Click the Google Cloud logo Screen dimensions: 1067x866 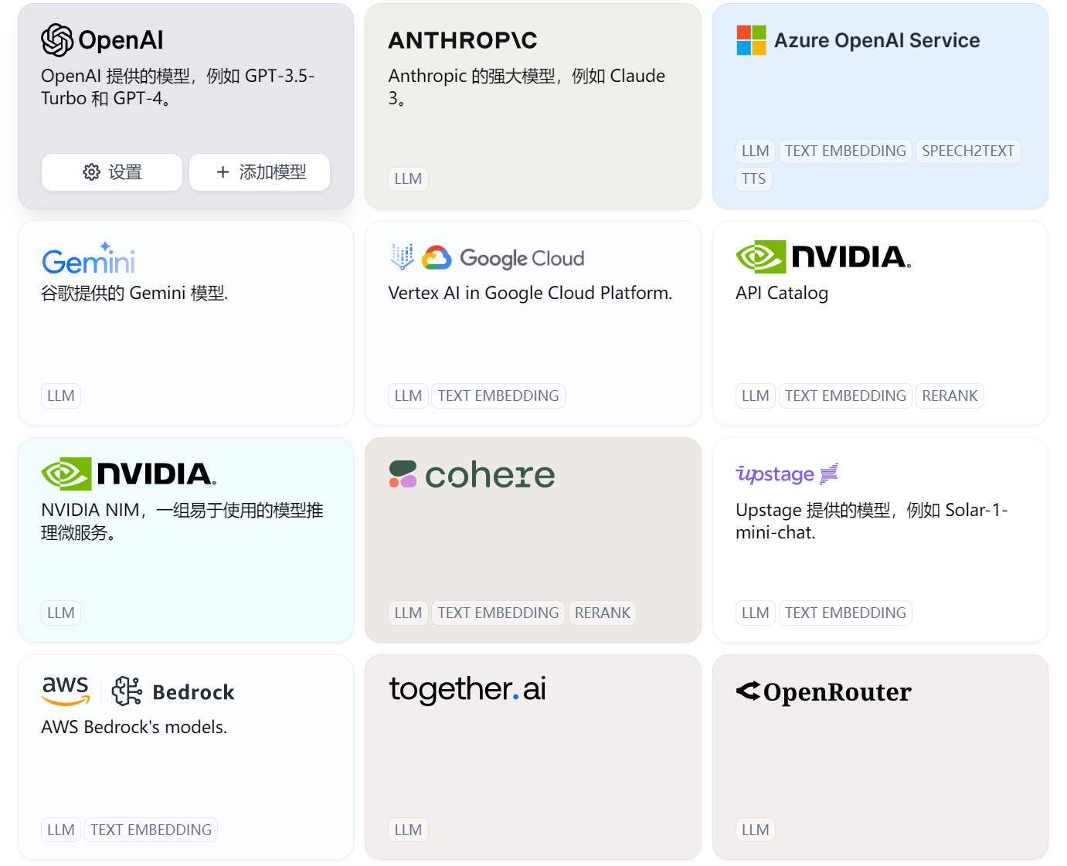point(488,258)
